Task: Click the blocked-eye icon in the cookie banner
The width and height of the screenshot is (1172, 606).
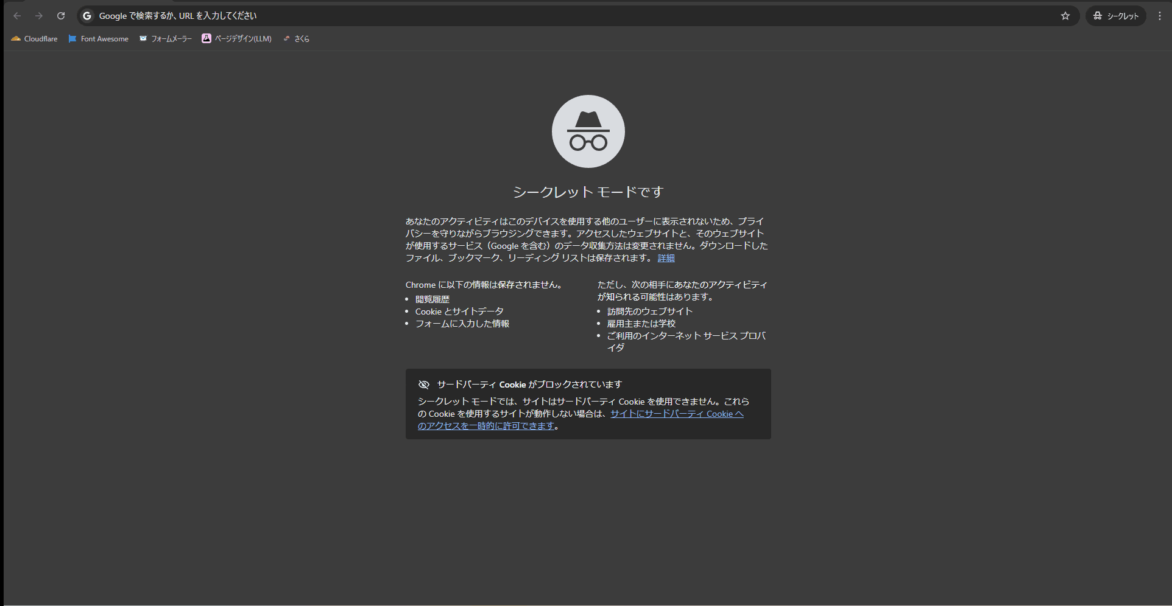Action: [423, 384]
